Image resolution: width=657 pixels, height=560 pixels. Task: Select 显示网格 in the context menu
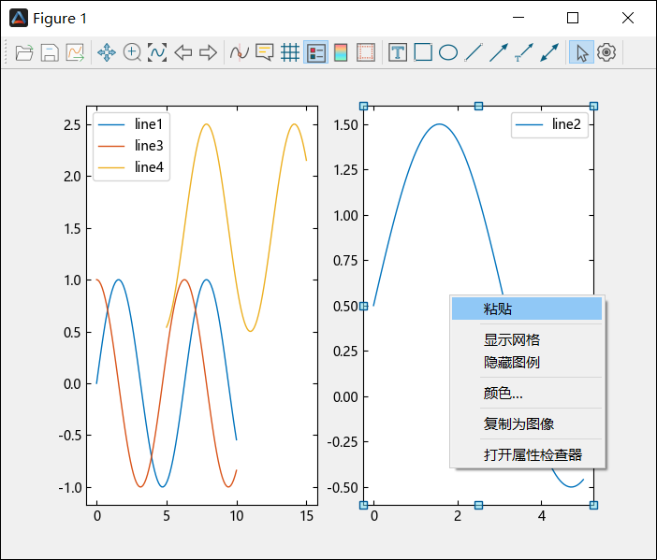[512, 340]
